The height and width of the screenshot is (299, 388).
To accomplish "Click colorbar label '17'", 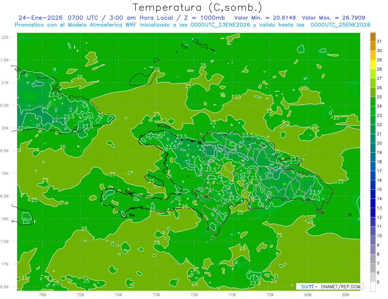I will (379, 171).
